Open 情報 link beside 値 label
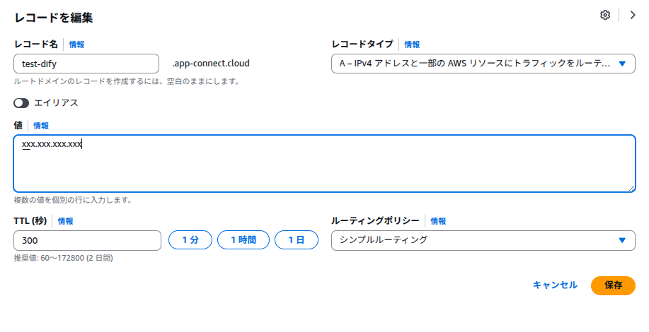Screen dimensions: 649x332 tap(41, 126)
